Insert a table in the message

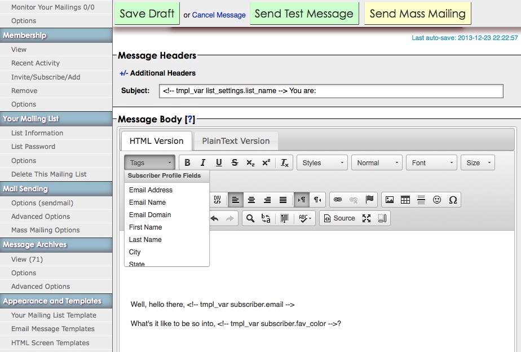tap(405, 200)
